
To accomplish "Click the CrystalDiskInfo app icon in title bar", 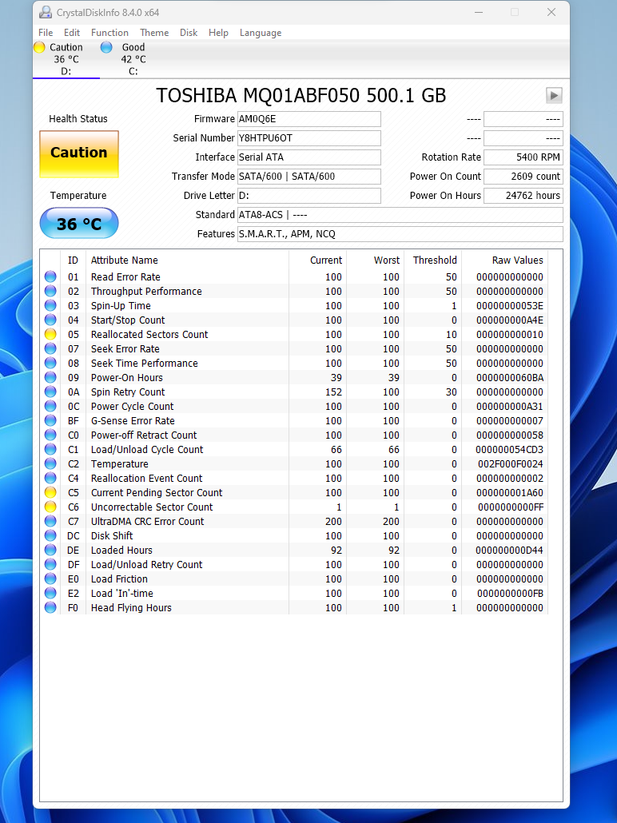I will point(46,12).
